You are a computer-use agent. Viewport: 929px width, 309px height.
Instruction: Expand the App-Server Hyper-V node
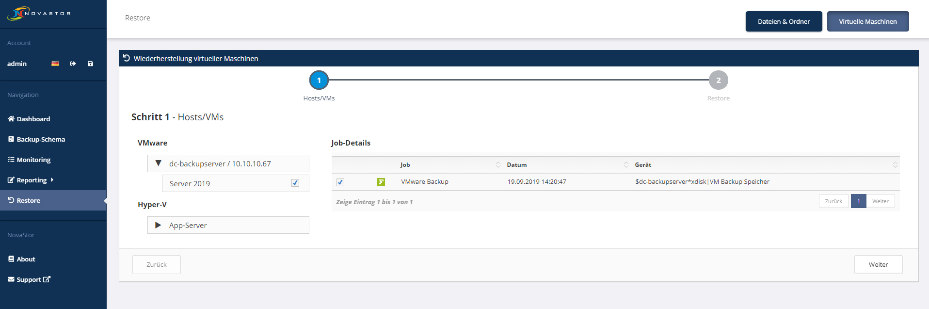tap(158, 225)
